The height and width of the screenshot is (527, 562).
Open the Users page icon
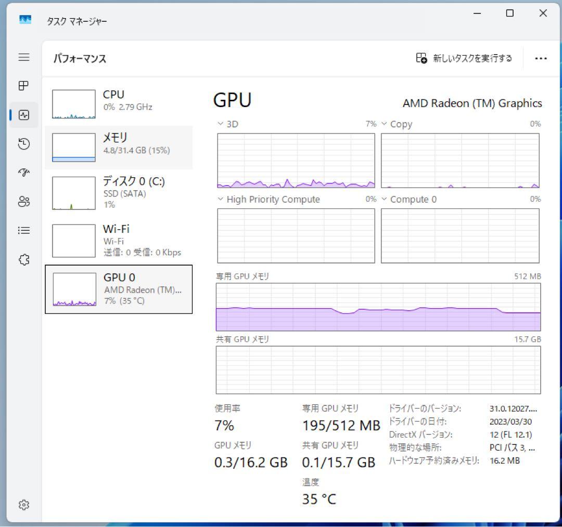(x=24, y=202)
